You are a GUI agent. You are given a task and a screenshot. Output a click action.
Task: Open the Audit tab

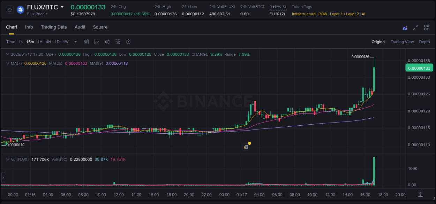pyautogui.click(x=80, y=27)
